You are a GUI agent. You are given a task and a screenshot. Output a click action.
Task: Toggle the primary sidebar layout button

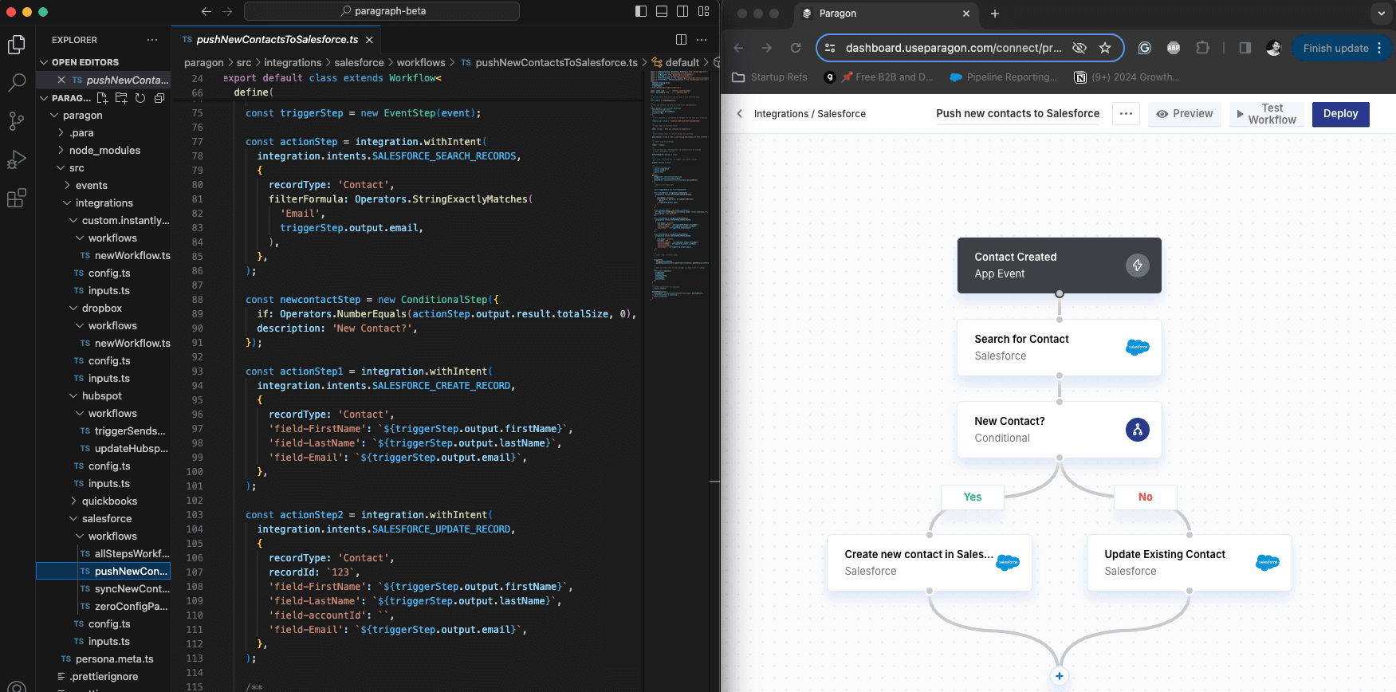point(641,11)
